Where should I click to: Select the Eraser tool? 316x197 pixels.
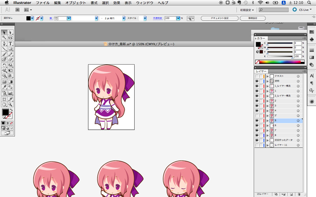(x=10, y=59)
